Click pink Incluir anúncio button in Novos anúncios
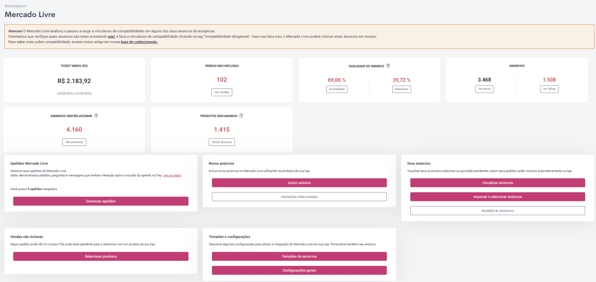 [x=299, y=183]
